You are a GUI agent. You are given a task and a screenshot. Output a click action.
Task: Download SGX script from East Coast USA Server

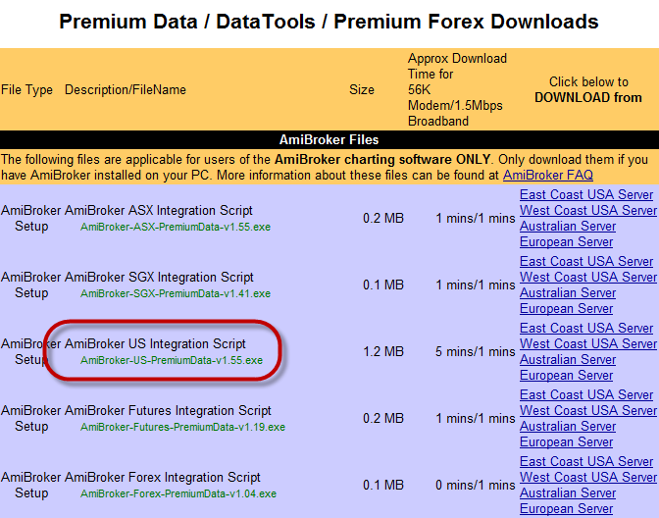(586, 262)
